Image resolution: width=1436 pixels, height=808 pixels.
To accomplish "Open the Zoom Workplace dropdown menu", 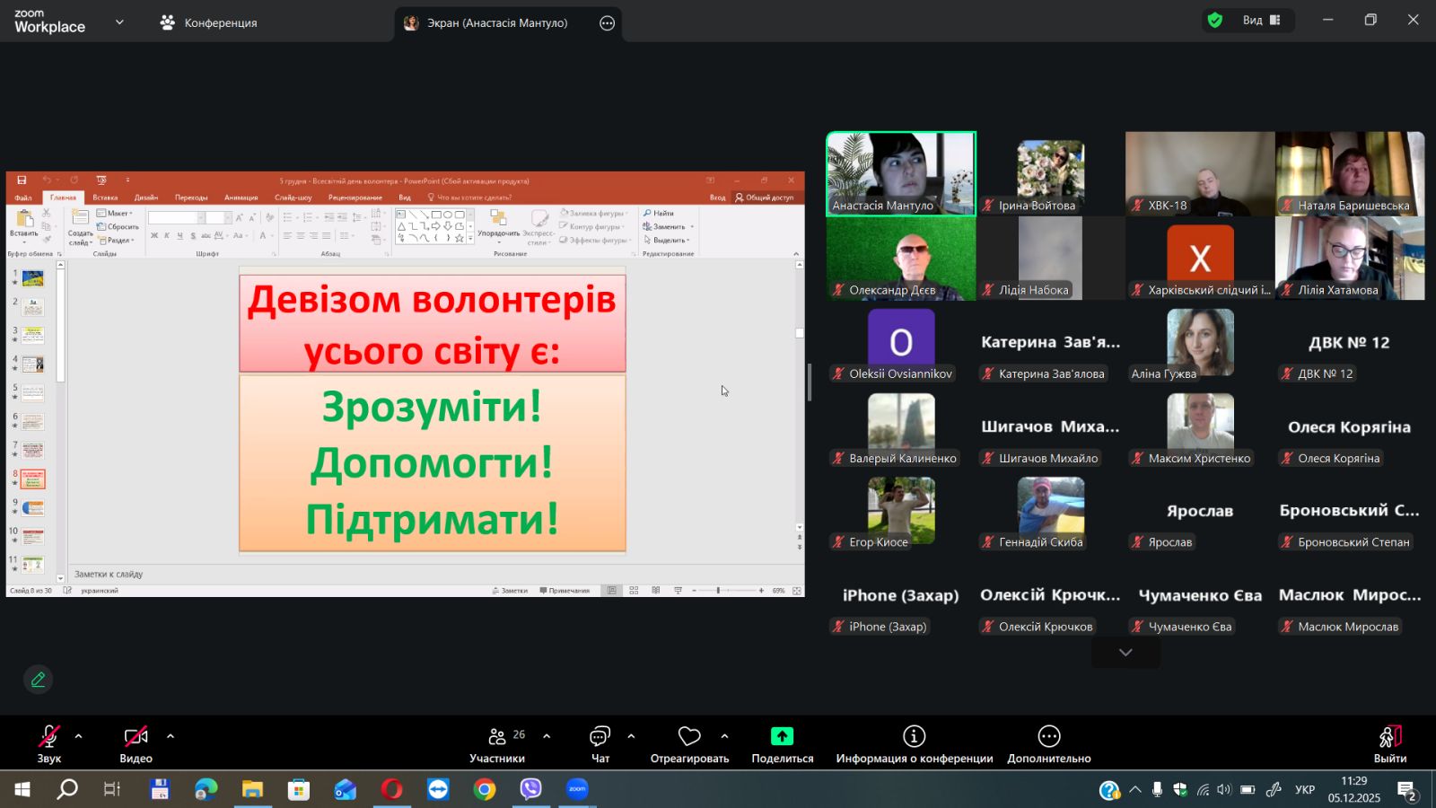I will pos(119,22).
